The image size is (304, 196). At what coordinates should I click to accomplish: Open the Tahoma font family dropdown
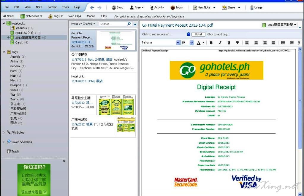(x=178, y=43)
